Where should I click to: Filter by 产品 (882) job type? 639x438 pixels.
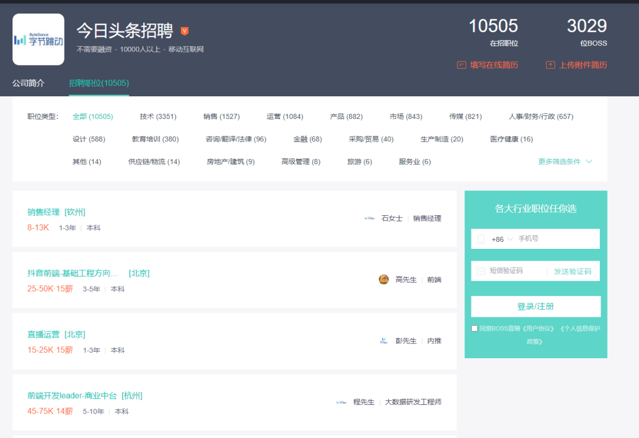[346, 117]
